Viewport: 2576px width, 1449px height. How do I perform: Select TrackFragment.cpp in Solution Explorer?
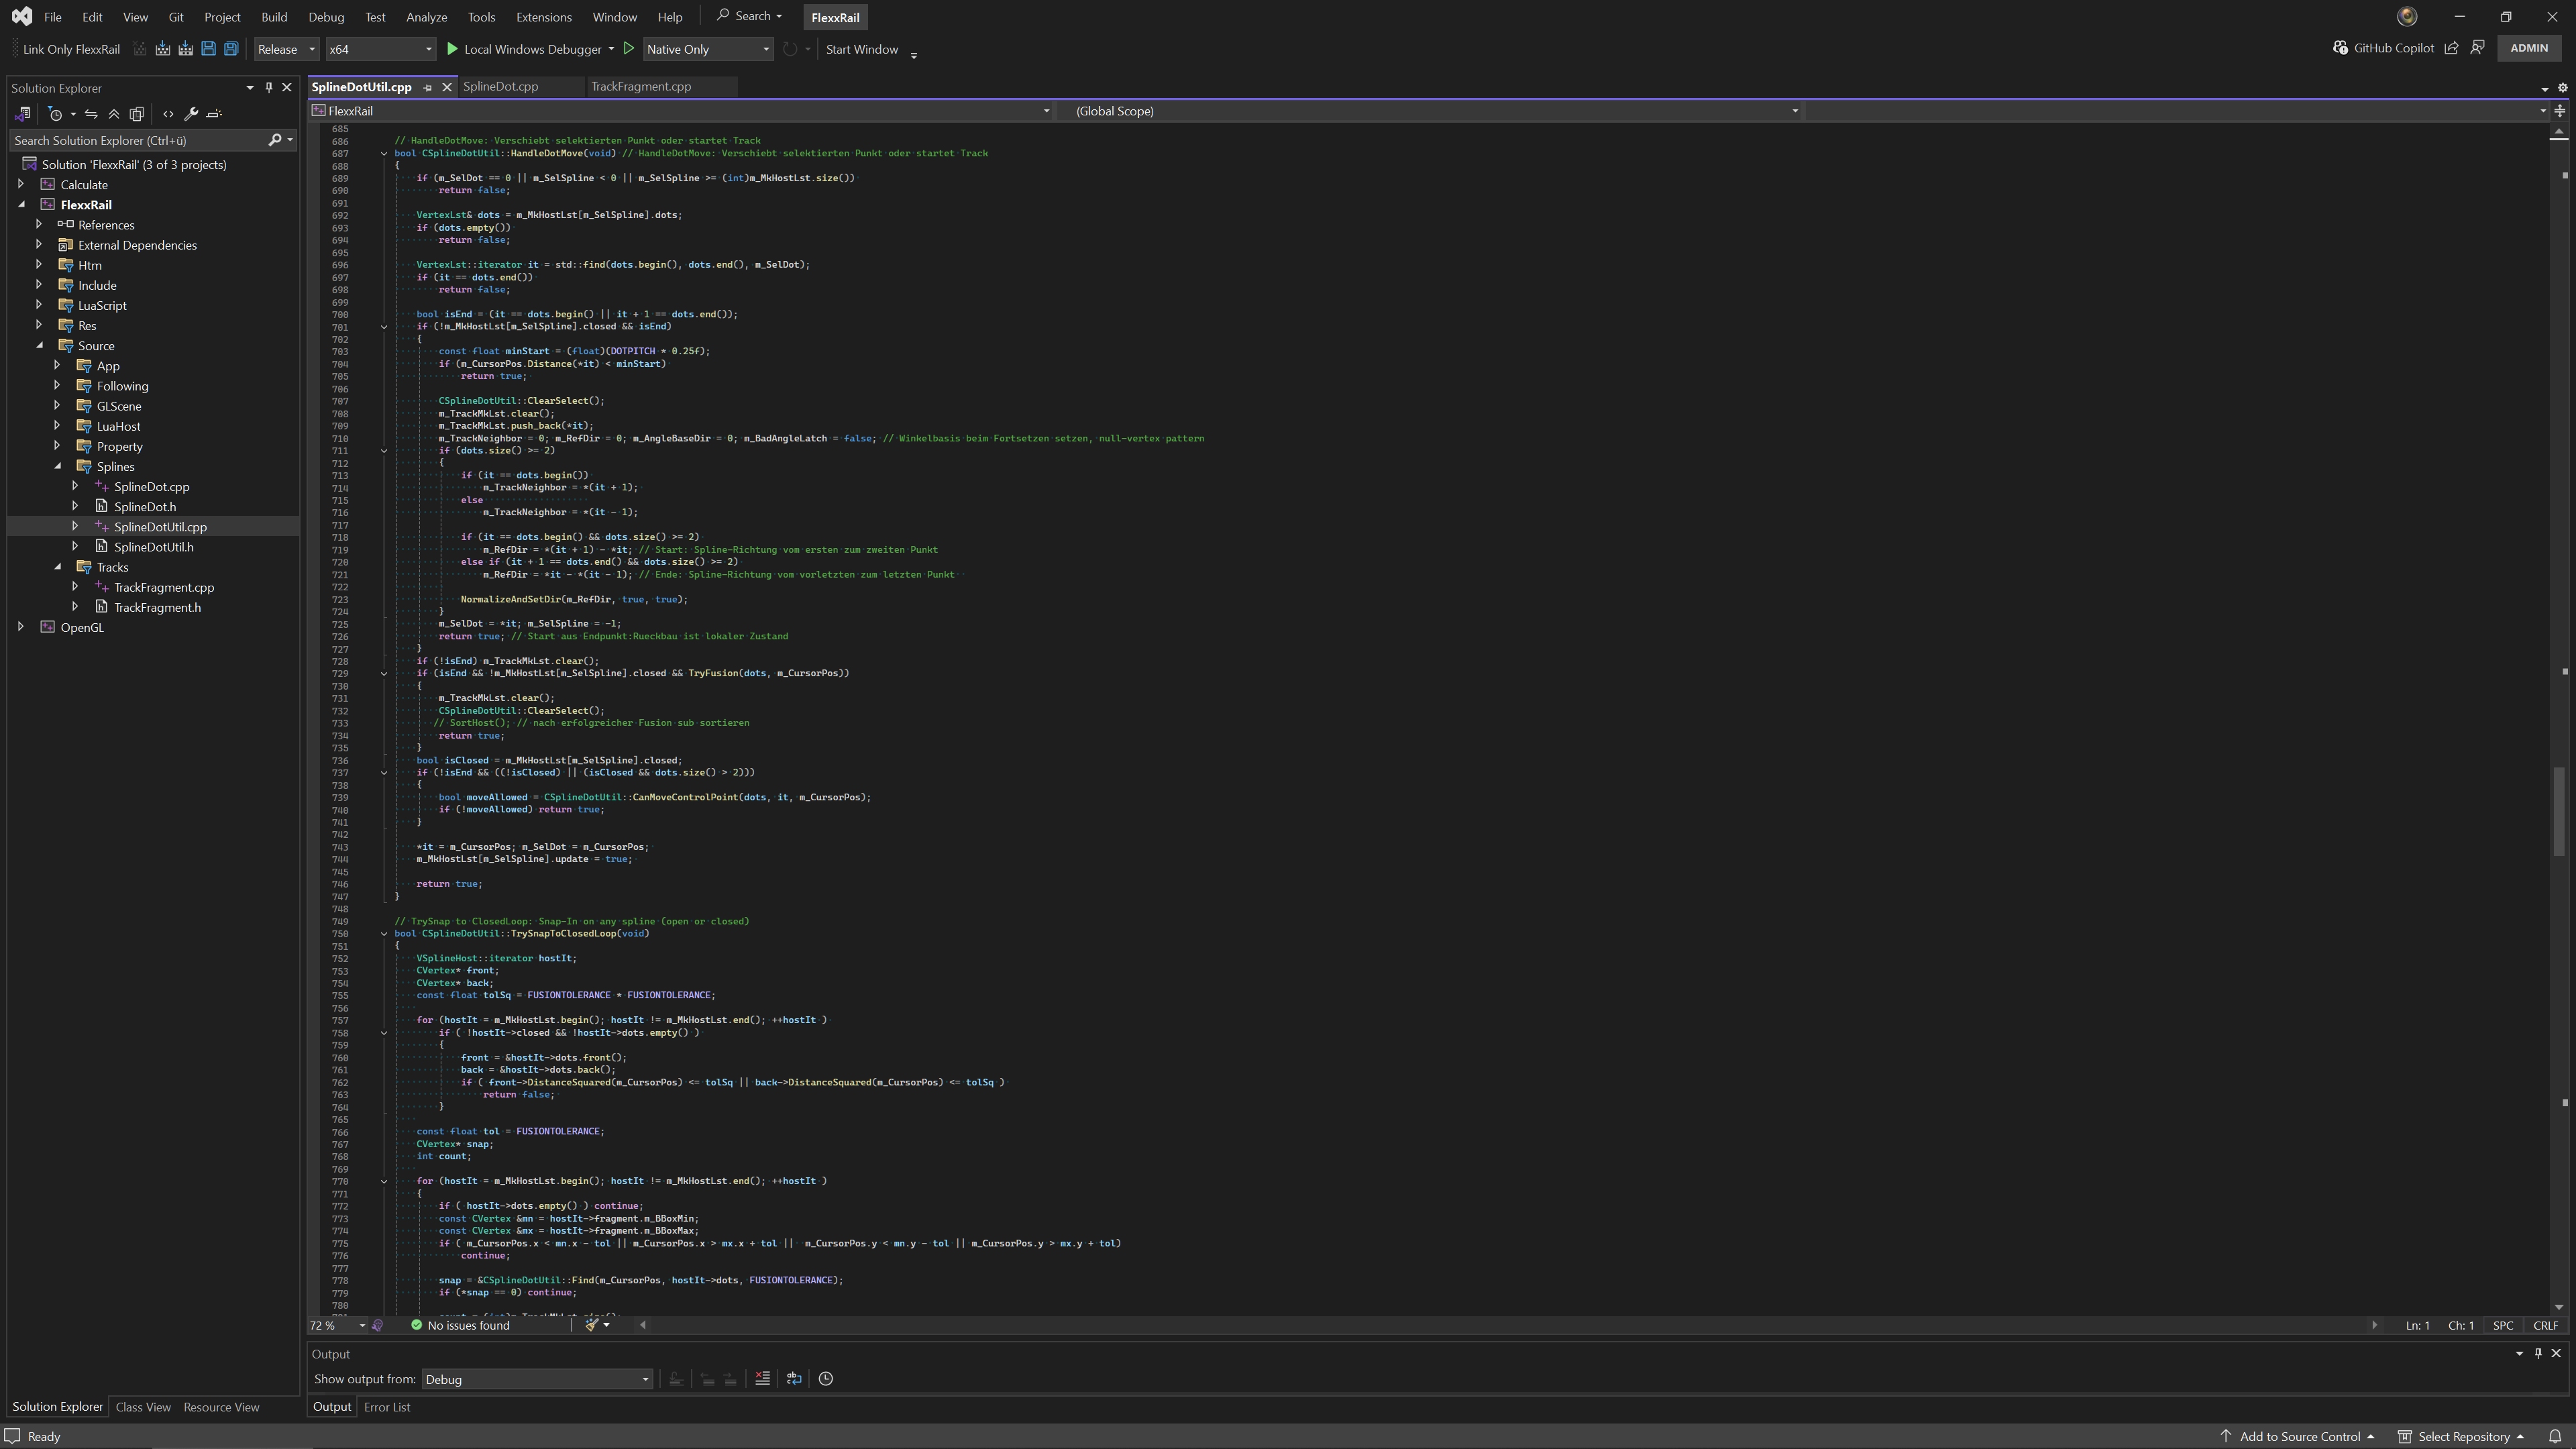tap(163, 587)
